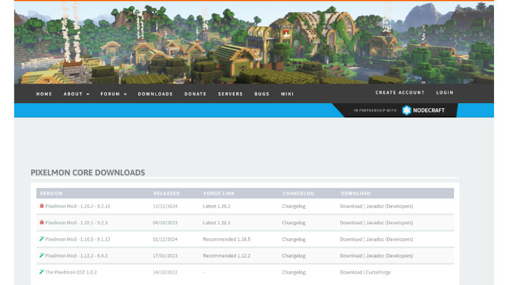The width and height of the screenshot is (508, 285).
Task: View Changelog for Pixelmon 1.20.2
Action: click(293, 206)
